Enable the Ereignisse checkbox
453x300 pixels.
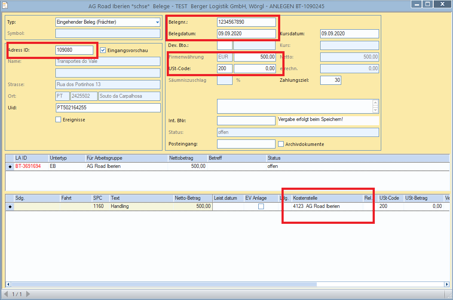(58, 120)
